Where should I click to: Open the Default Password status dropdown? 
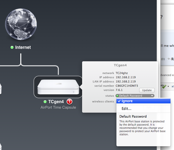(135, 96)
